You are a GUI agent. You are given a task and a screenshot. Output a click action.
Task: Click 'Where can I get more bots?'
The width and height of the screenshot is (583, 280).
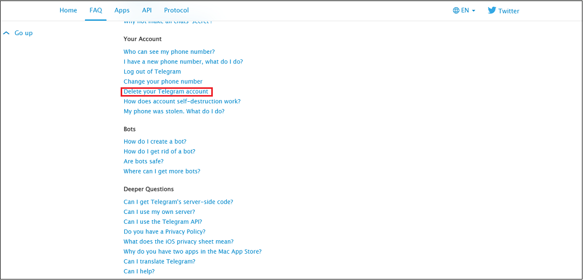point(162,172)
